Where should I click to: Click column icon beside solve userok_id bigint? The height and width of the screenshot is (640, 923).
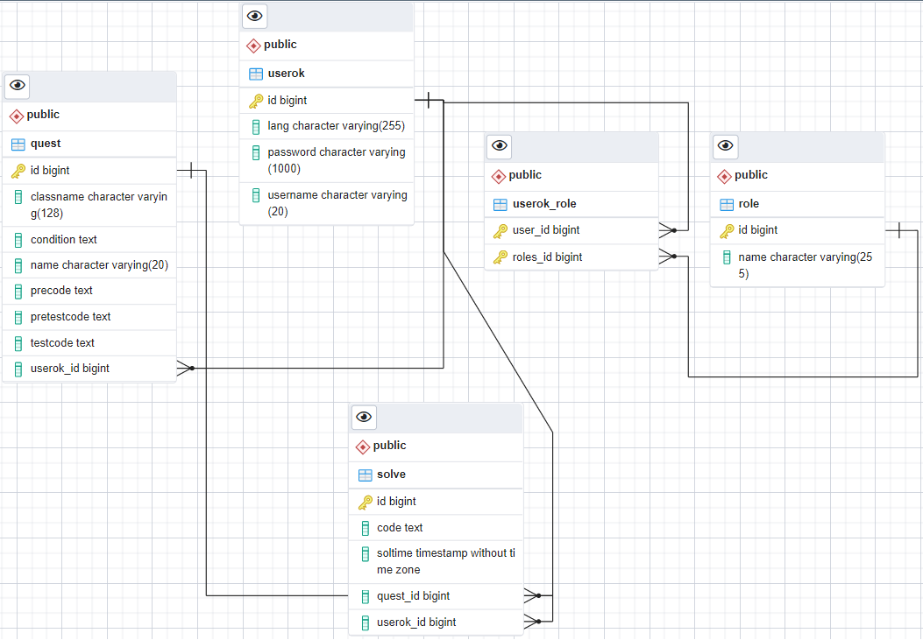pos(366,622)
